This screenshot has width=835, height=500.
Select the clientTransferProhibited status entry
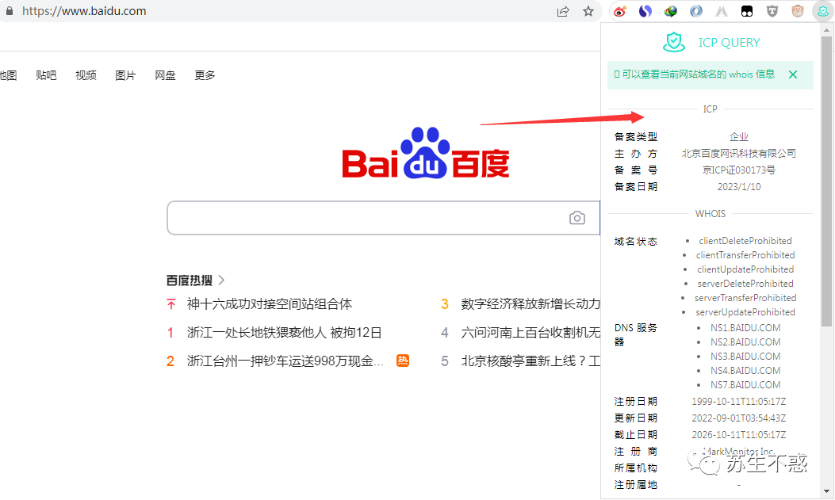tap(745, 255)
